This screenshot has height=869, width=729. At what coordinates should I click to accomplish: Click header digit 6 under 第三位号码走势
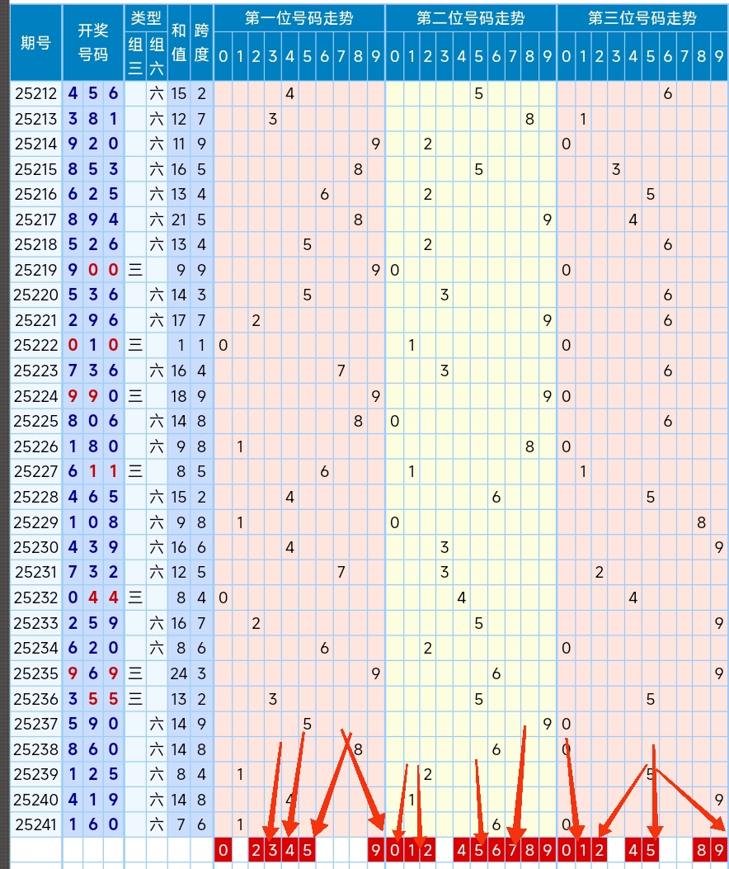668,56
